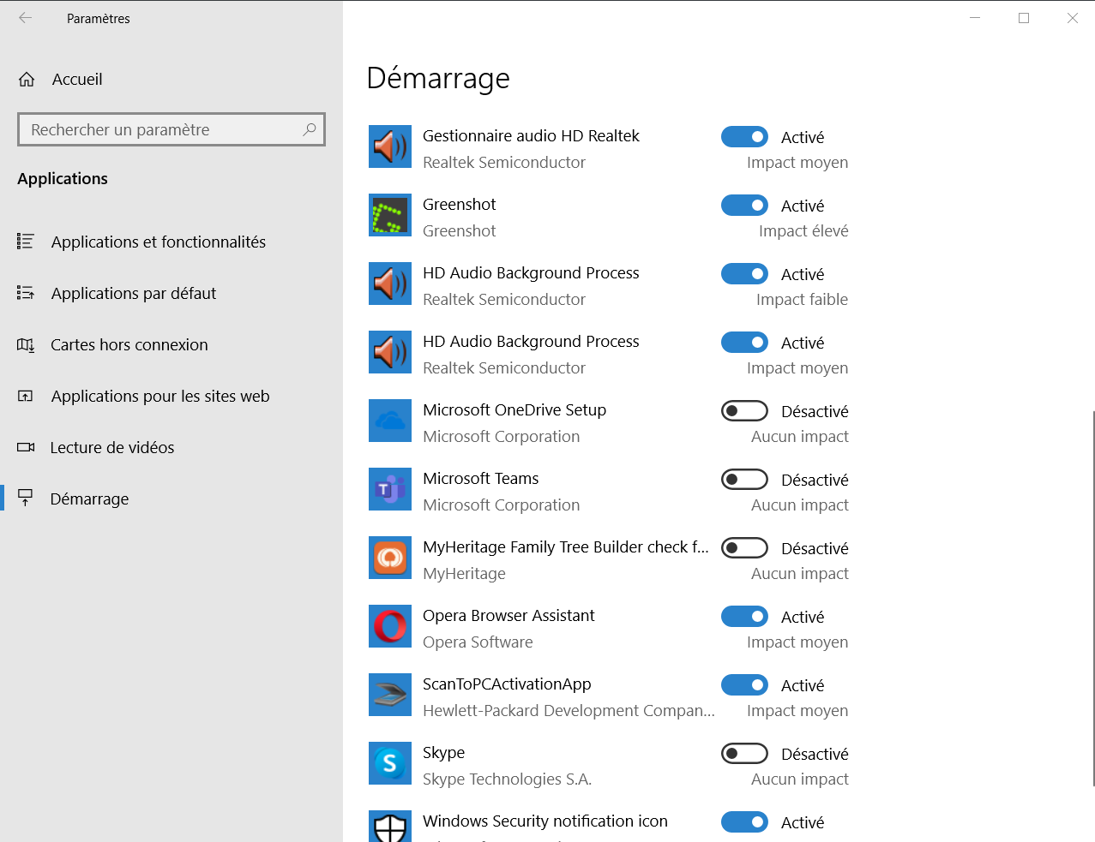Enable the Microsoft Teams startup toggle
The width and height of the screenshot is (1095, 842).
[x=744, y=480]
